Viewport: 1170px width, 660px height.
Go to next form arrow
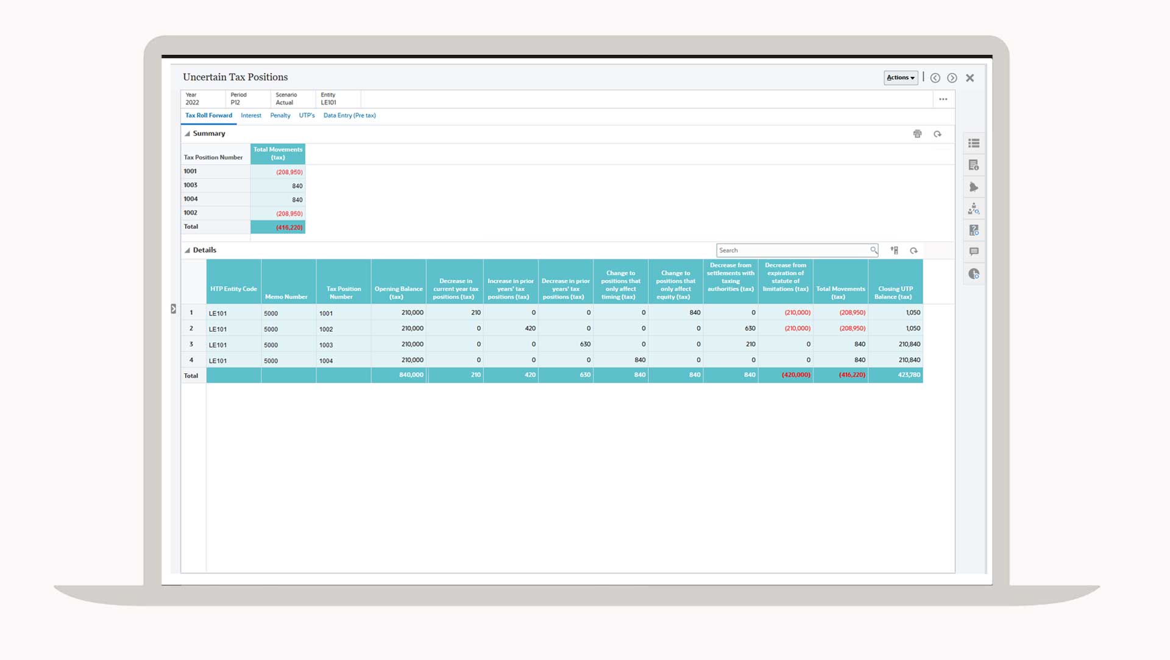click(952, 78)
